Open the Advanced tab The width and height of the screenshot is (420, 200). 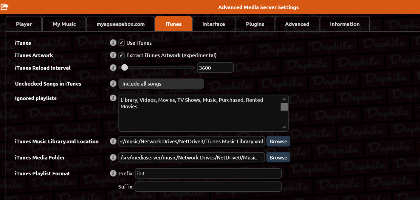point(297,24)
